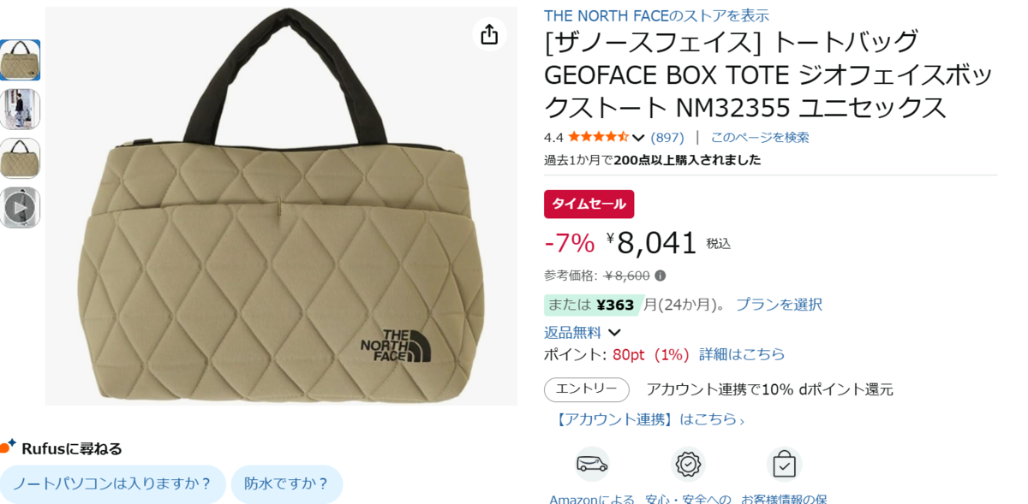Open the プランを選択 link

tap(779, 304)
